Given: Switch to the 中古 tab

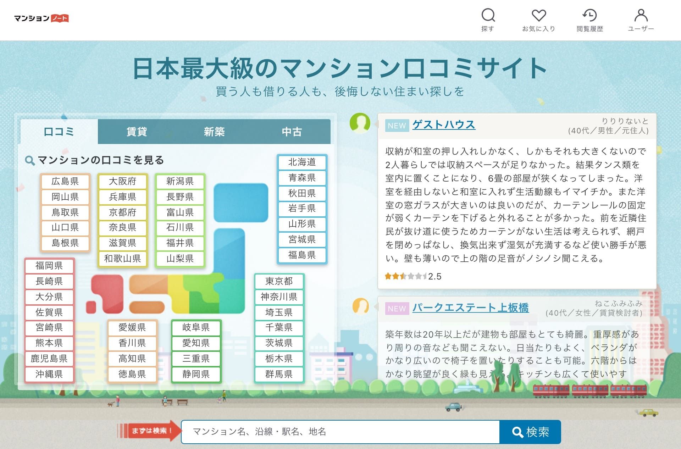Looking at the screenshot, I should 292,132.
